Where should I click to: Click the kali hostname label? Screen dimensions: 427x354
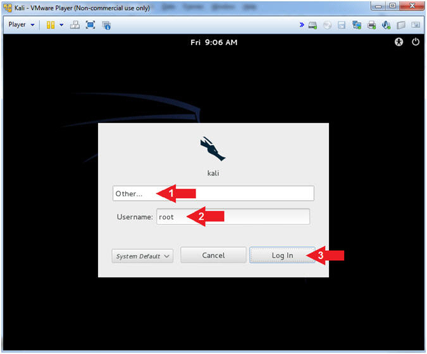click(x=213, y=174)
